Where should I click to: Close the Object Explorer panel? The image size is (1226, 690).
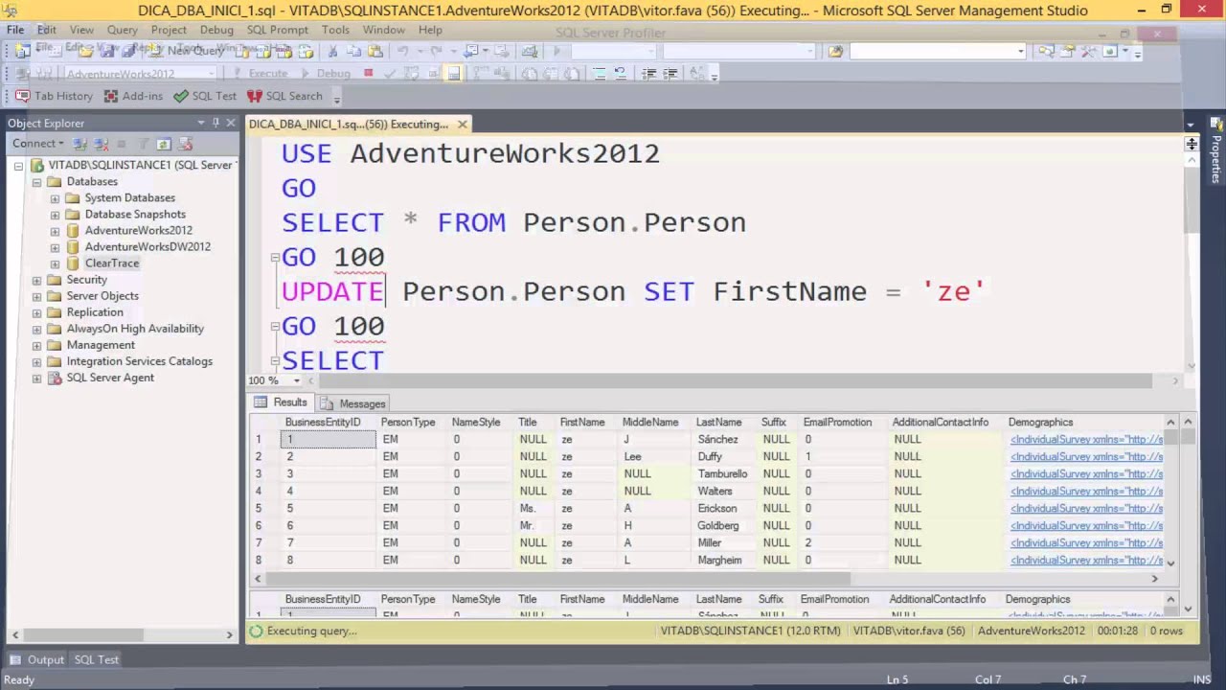tap(231, 123)
